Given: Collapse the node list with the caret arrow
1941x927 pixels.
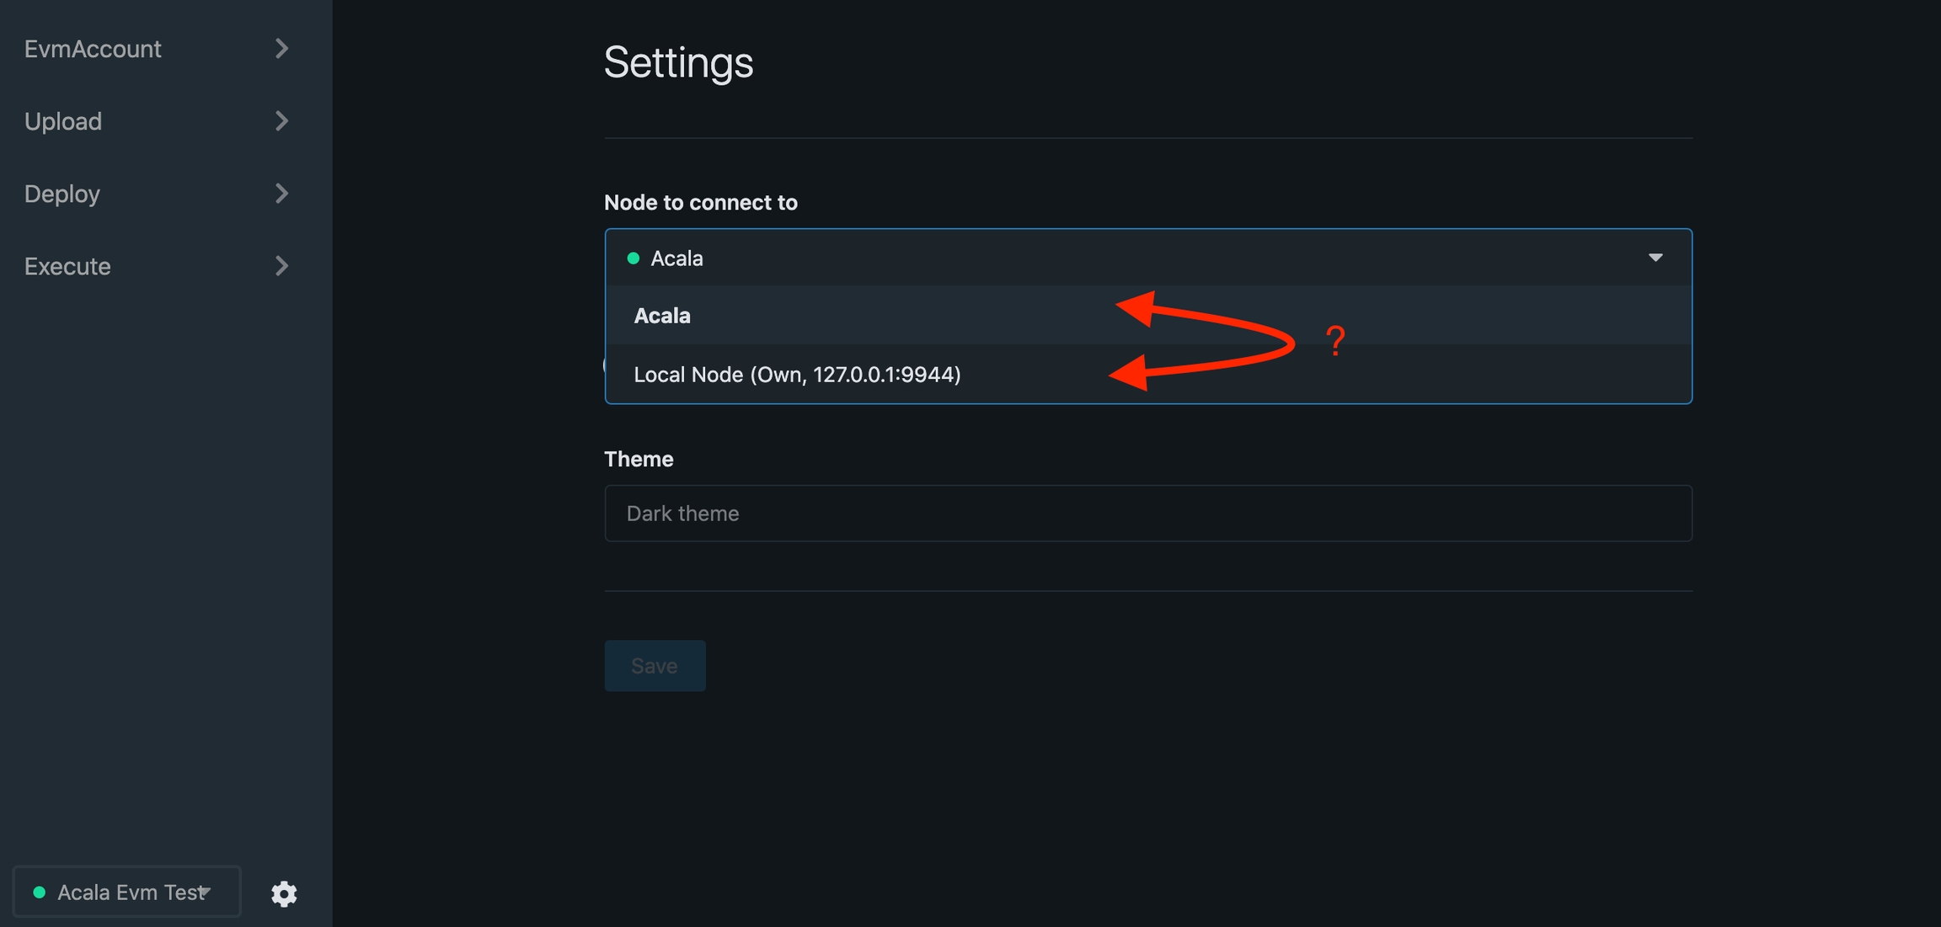Looking at the screenshot, I should (x=1655, y=258).
